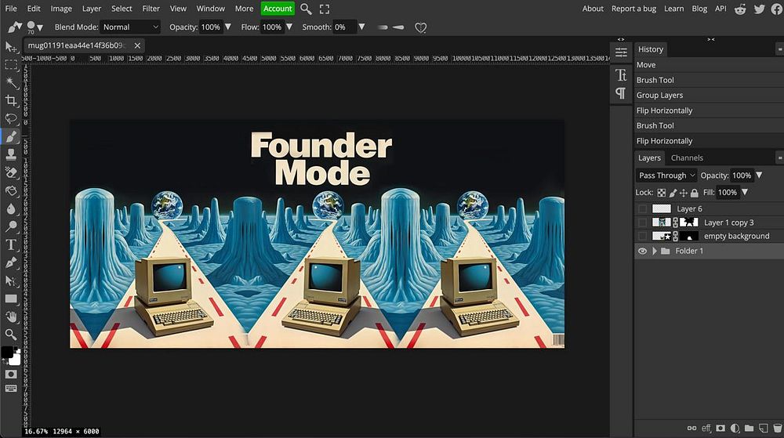Open the brush preset picker

pyautogui.click(x=34, y=27)
